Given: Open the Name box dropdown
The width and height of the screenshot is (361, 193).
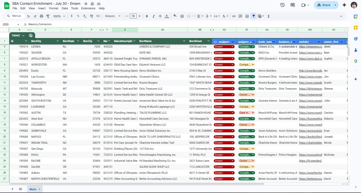Looking at the screenshot, I should [18, 24].
